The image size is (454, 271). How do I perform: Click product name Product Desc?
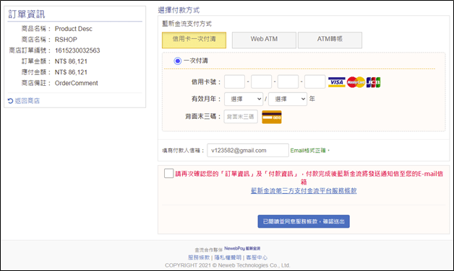tap(74, 29)
